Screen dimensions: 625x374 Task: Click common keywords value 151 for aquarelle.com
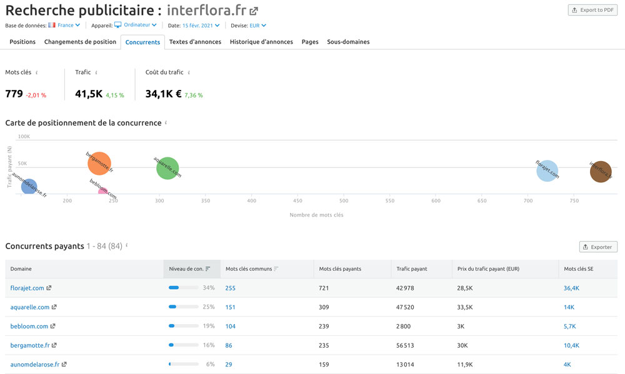[231, 307]
